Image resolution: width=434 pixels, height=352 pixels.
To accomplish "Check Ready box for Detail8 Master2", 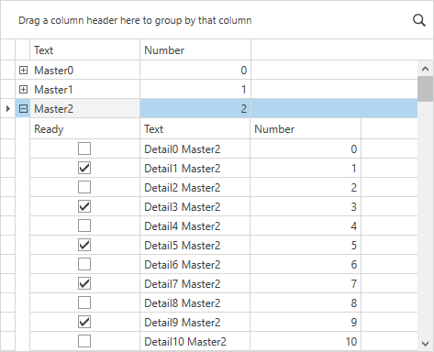I will tap(84, 302).
